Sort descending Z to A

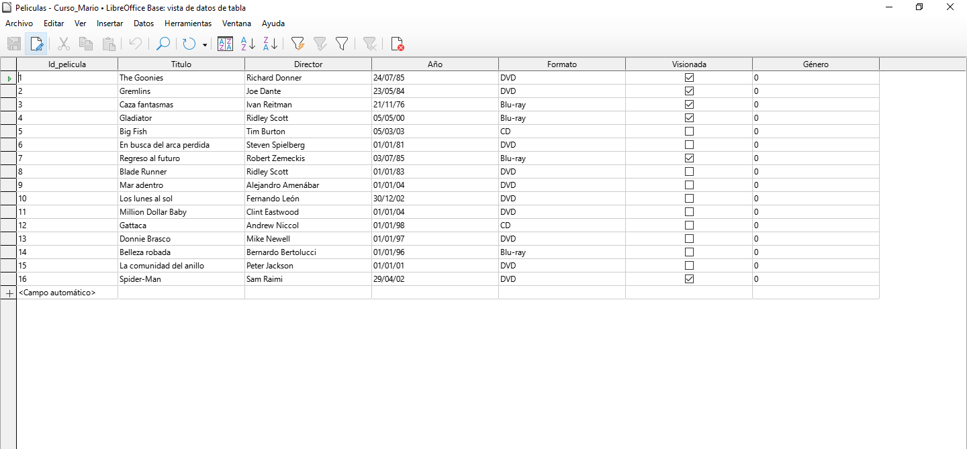270,44
